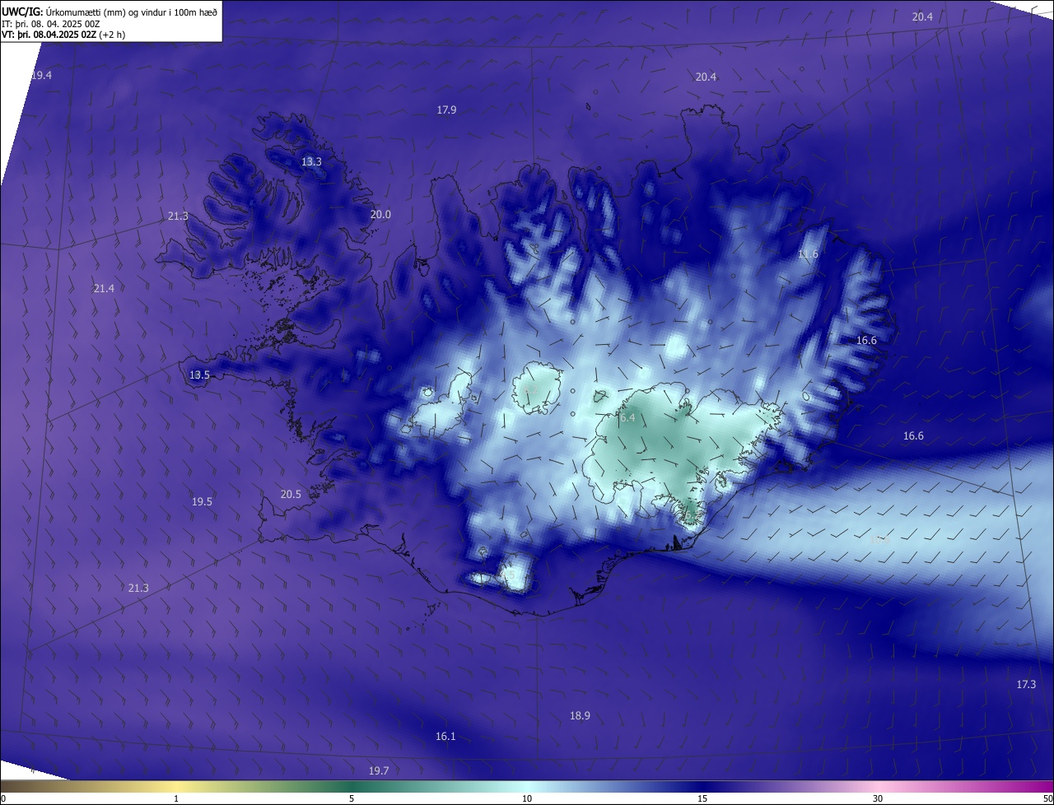
Task: Click the title text "Úrkomumætti (mm) og vindur"
Action: tap(105, 11)
